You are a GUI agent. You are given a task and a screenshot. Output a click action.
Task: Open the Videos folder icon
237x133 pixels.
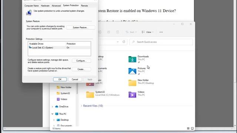click(x=132, y=95)
